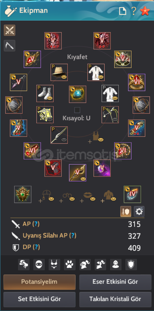Click the paw print icon in the bottom row

pyautogui.click(x=70, y=264)
